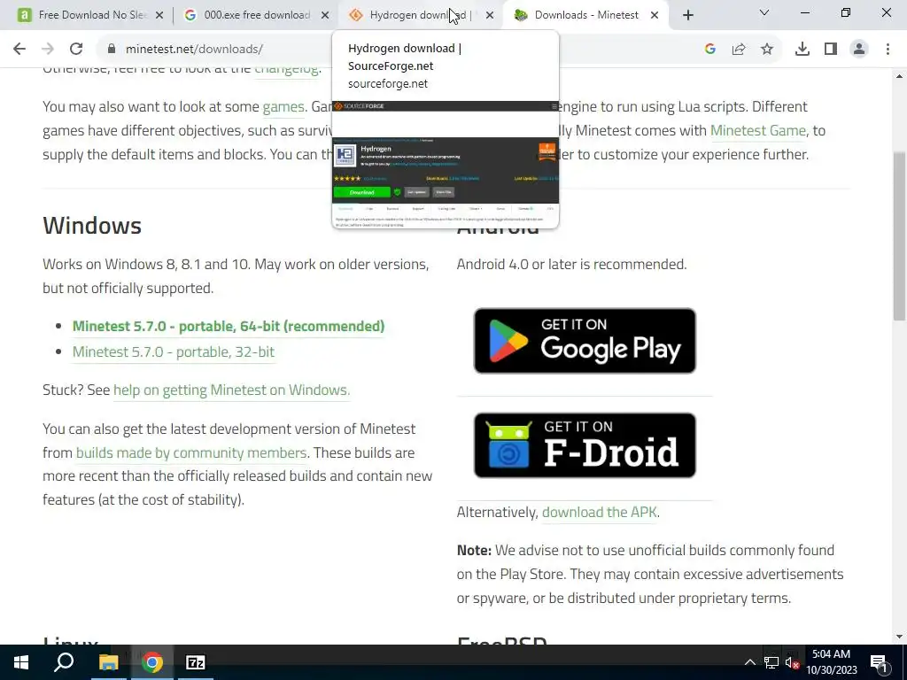907x680 pixels.
Task: Open the Windows notification center
Action: [x=879, y=662]
